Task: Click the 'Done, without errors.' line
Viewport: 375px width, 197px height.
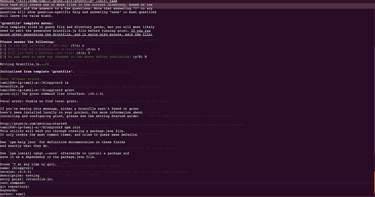Action: [x=20, y=79]
